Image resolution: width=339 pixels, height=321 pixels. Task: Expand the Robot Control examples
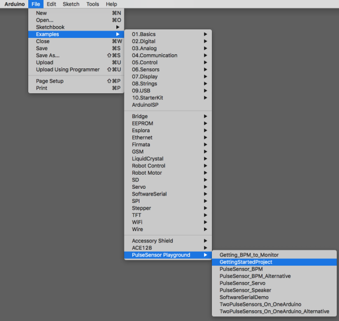tap(168, 166)
